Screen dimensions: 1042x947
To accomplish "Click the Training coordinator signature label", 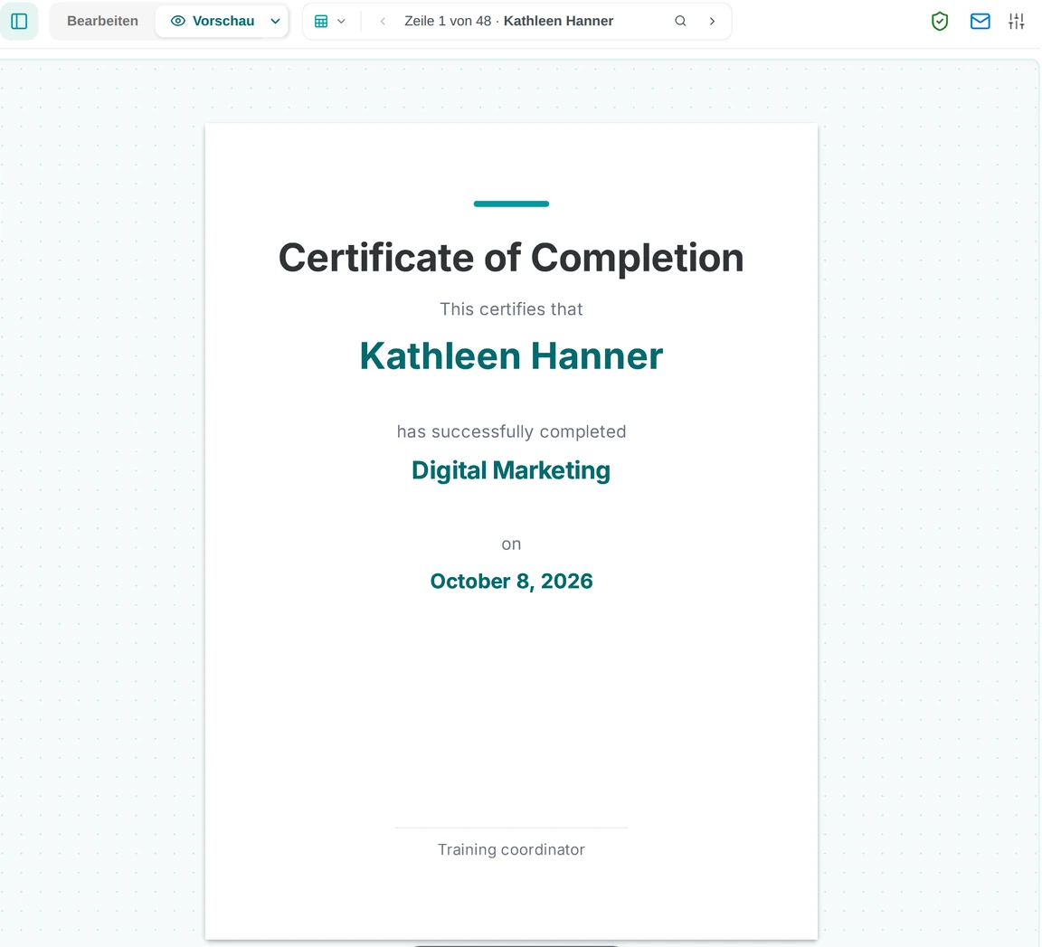I will pyautogui.click(x=511, y=849).
